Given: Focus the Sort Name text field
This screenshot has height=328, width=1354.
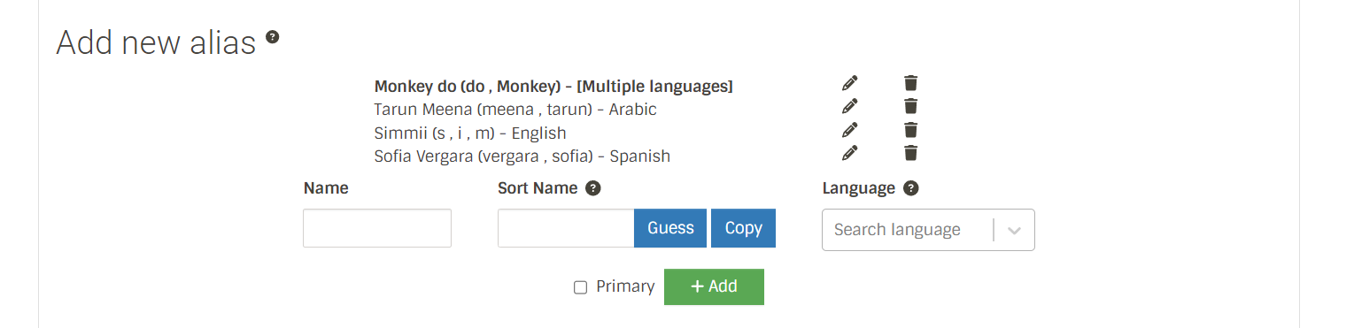Looking at the screenshot, I should (x=566, y=228).
